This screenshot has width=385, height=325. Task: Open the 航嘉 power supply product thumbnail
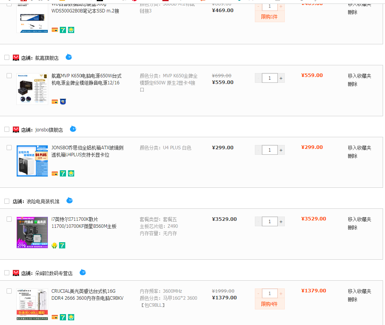point(32,89)
